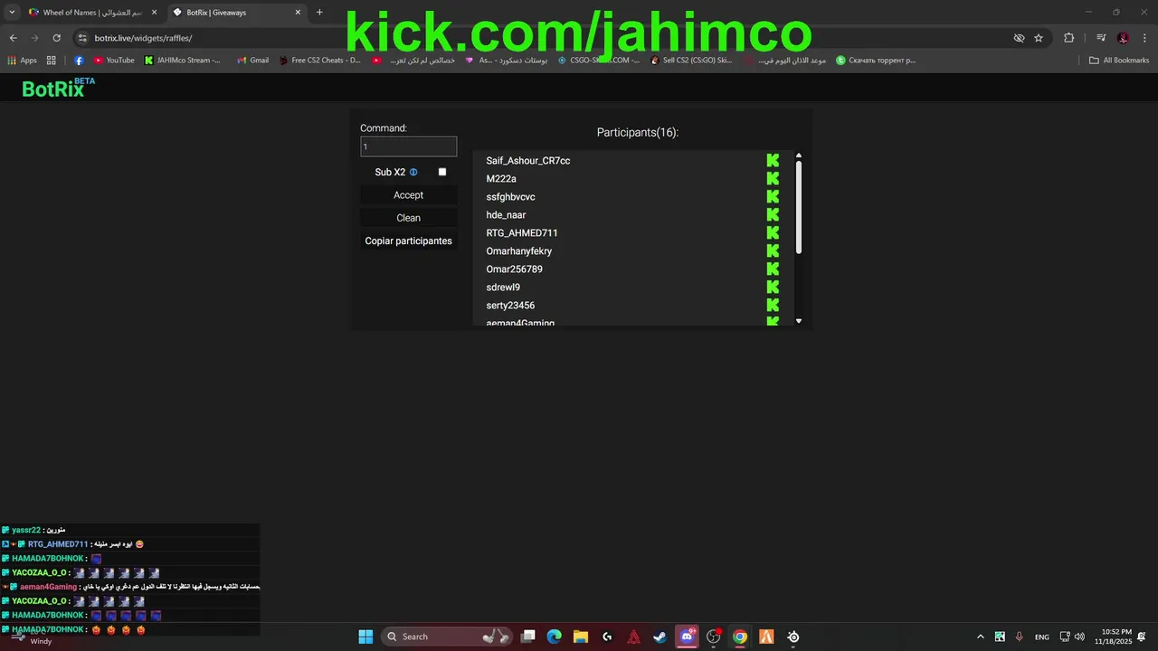The height and width of the screenshot is (651, 1158).
Task: Reload the page with the refresh icon
Action: [56, 38]
